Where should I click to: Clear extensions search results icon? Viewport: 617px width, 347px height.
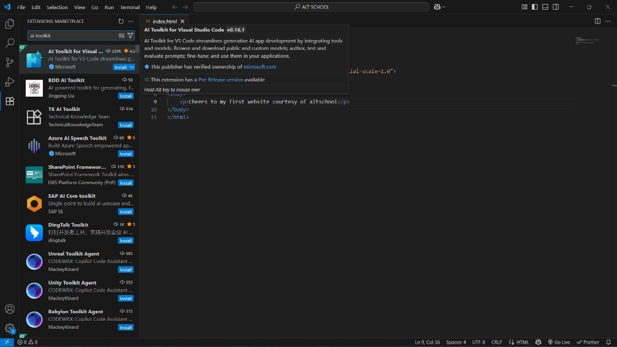tap(121, 35)
